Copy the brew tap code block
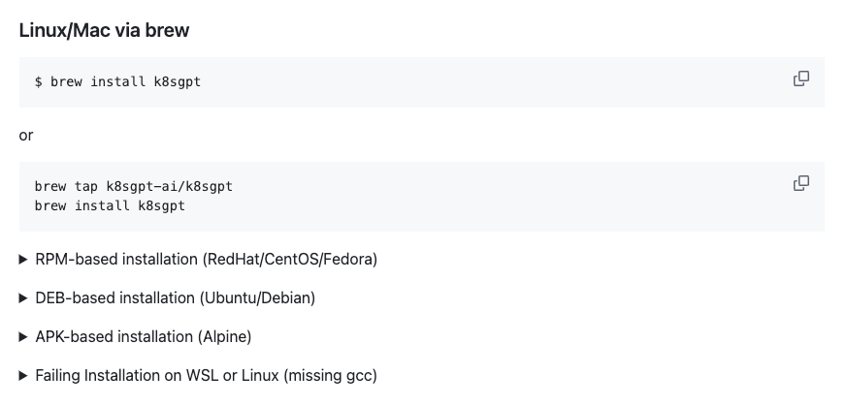The width and height of the screenshot is (847, 406). pos(800,183)
